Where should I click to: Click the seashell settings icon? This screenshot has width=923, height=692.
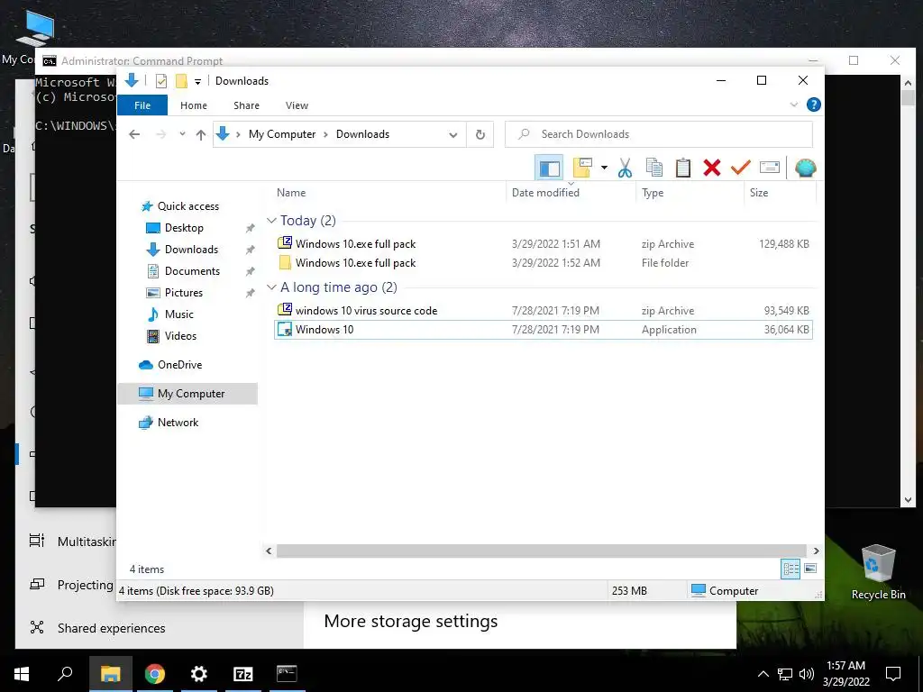(805, 168)
